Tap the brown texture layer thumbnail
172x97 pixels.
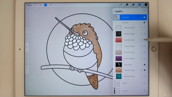pyautogui.click(x=119, y=70)
